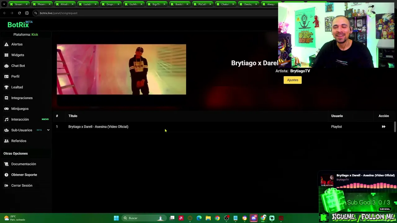Open the Integraciones icon
This screenshot has width=397, height=223.
click(x=6, y=98)
